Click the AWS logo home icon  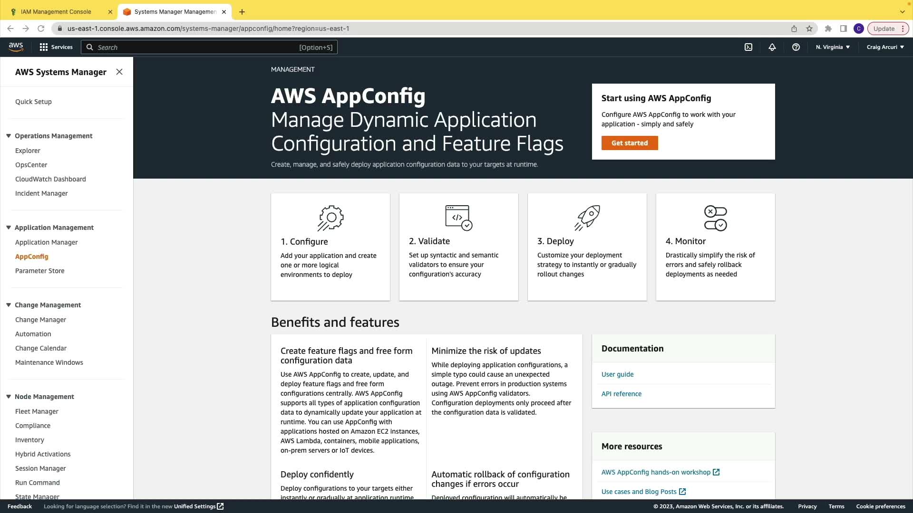point(16,47)
